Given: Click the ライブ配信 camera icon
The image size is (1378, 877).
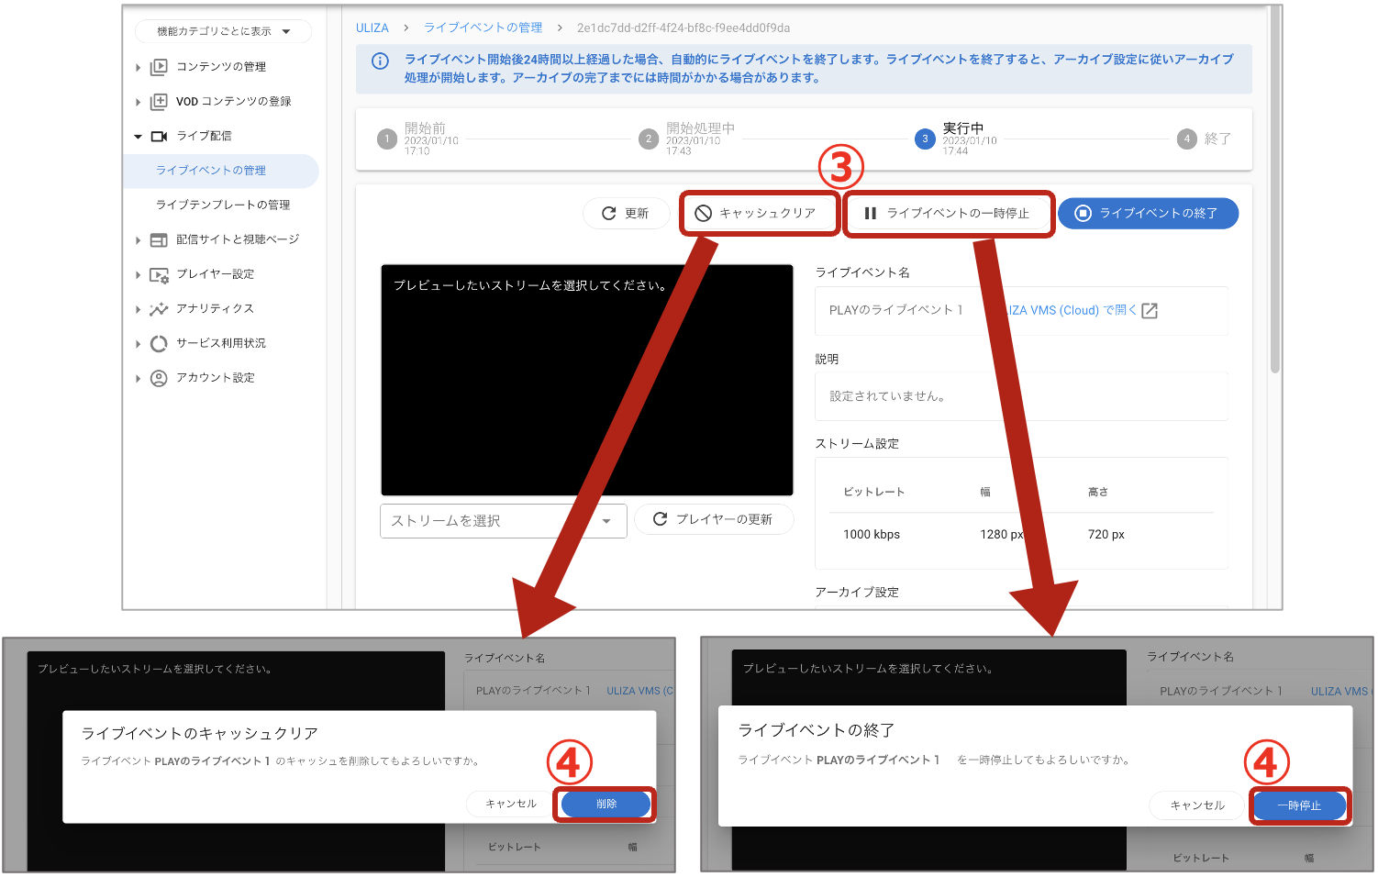Looking at the screenshot, I should (x=159, y=137).
